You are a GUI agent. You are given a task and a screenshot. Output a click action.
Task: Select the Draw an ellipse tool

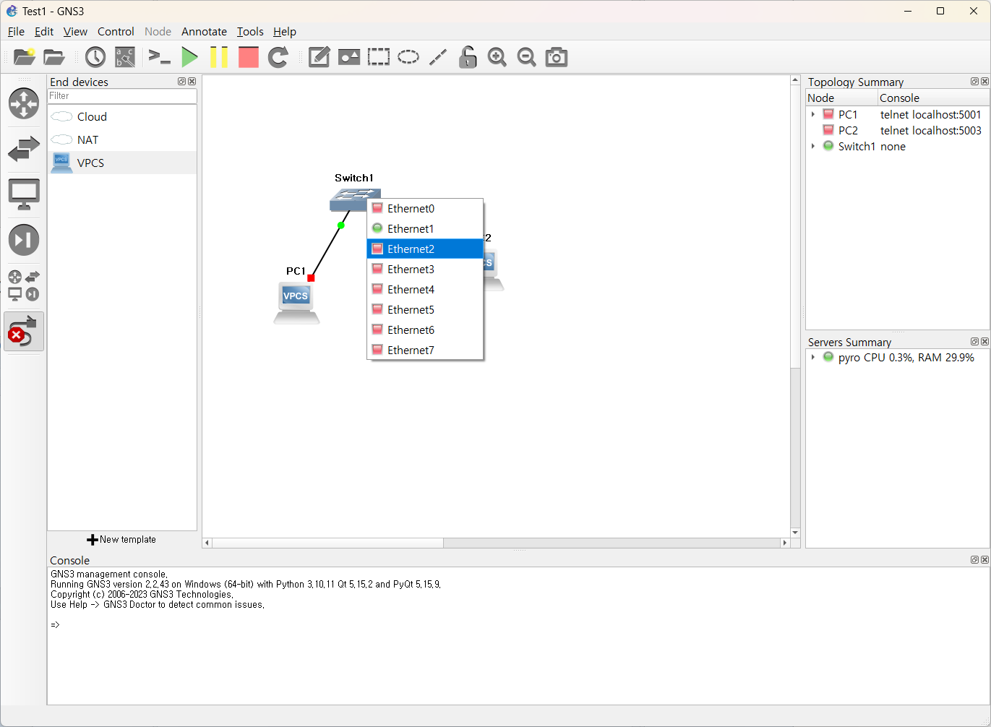pyautogui.click(x=408, y=57)
